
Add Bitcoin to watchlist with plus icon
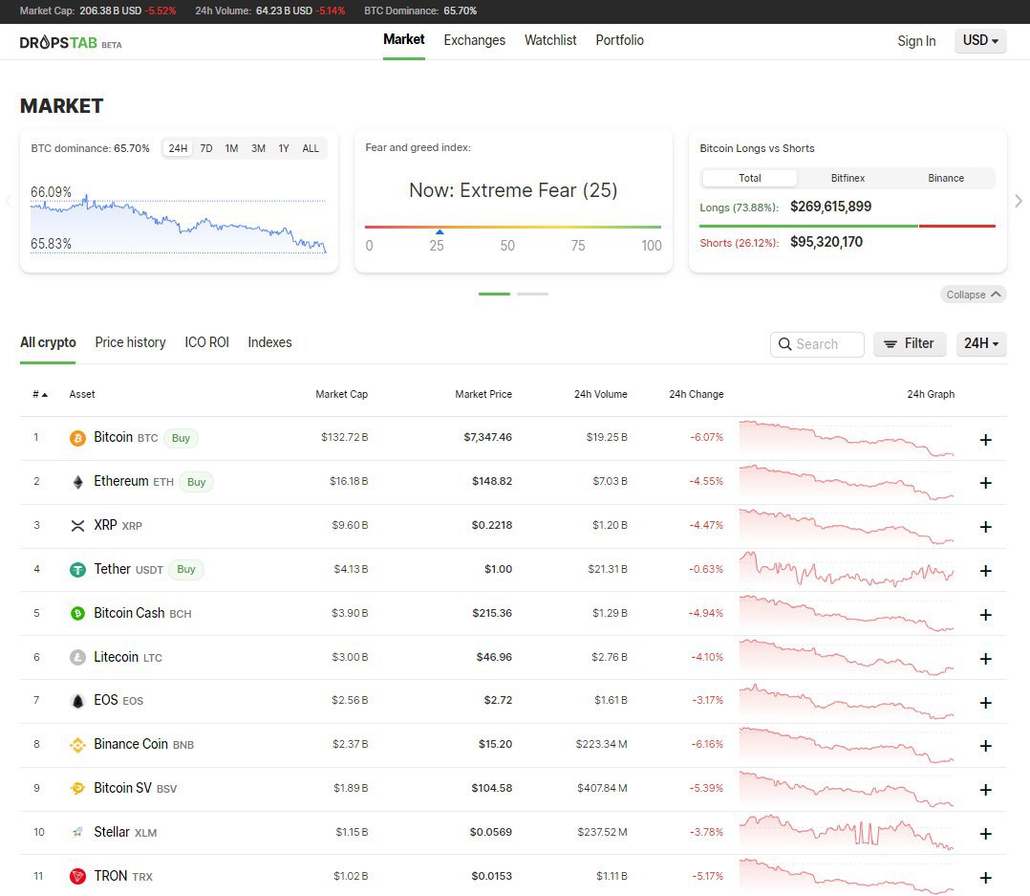(985, 440)
